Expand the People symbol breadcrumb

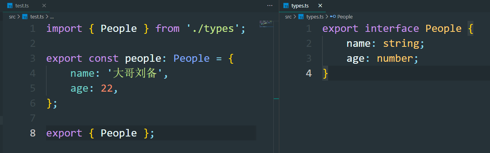coord(345,17)
